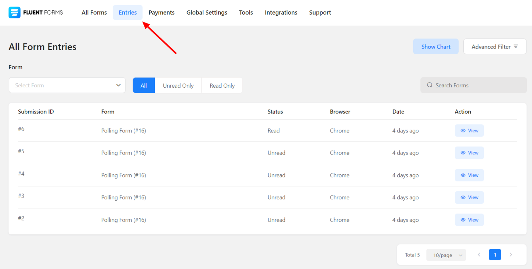
Task: Click the eye icon on entry #5 View button
Action: point(463,153)
